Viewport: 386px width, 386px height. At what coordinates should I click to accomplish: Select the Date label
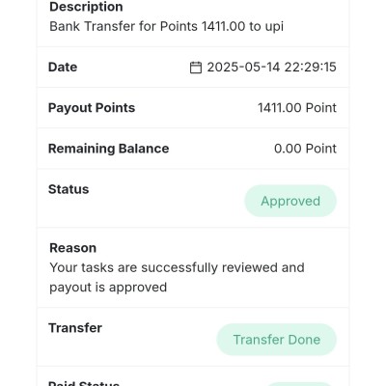pos(63,68)
